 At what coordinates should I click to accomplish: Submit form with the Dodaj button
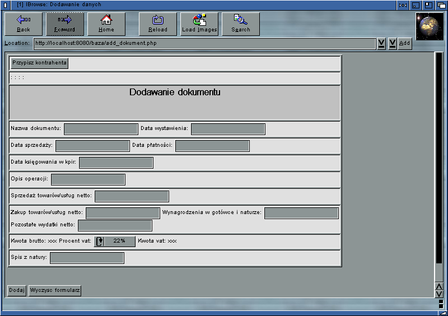pos(17,291)
